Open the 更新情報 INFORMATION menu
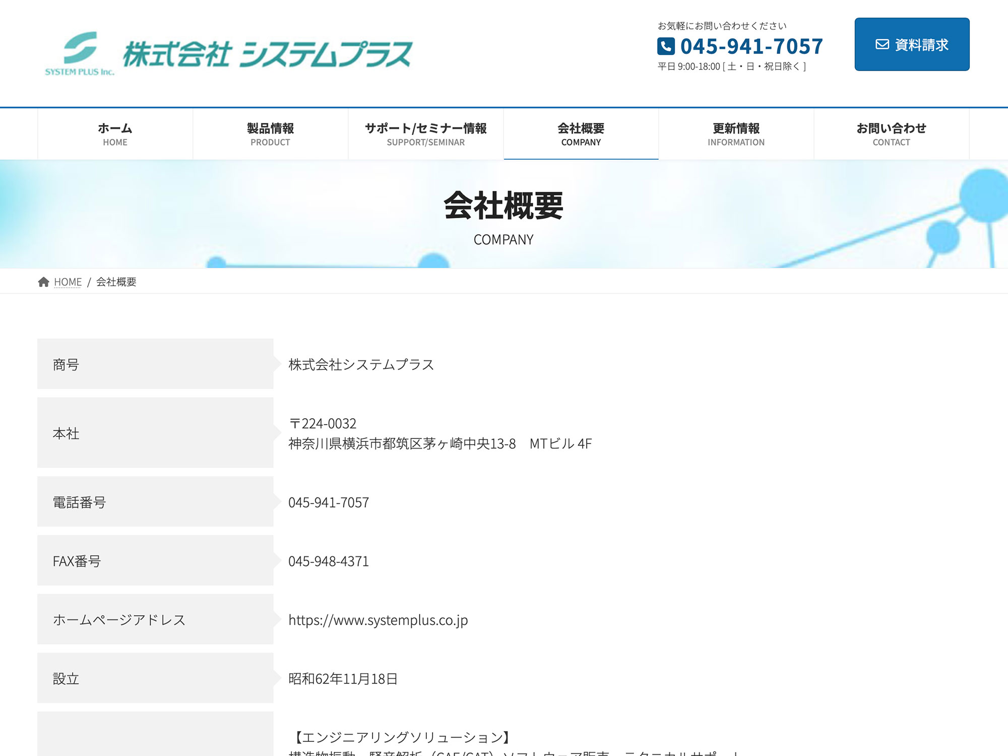1008x756 pixels. pos(736,134)
